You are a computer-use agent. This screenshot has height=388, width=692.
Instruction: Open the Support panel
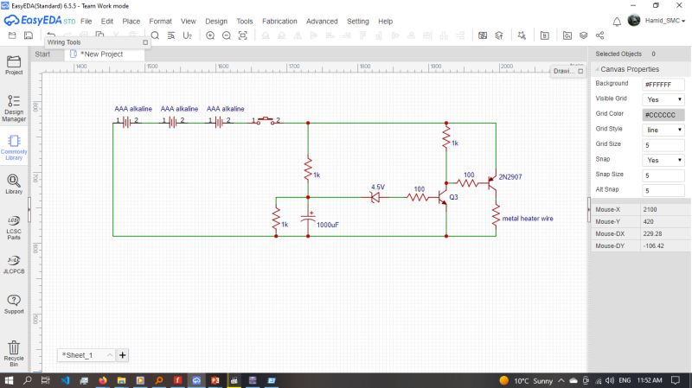[x=14, y=304]
